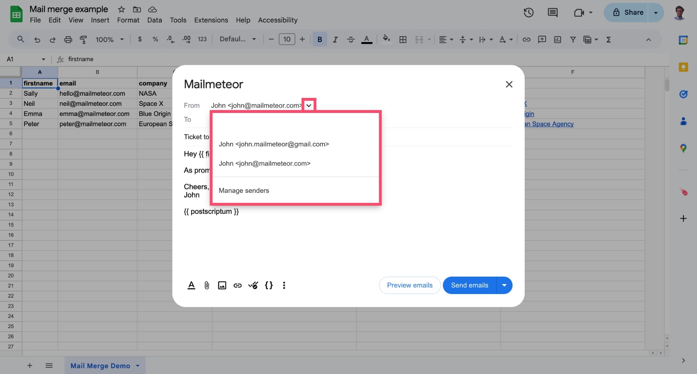Increase decimal places
This screenshot has width=697, height=374.
(186, 39)
